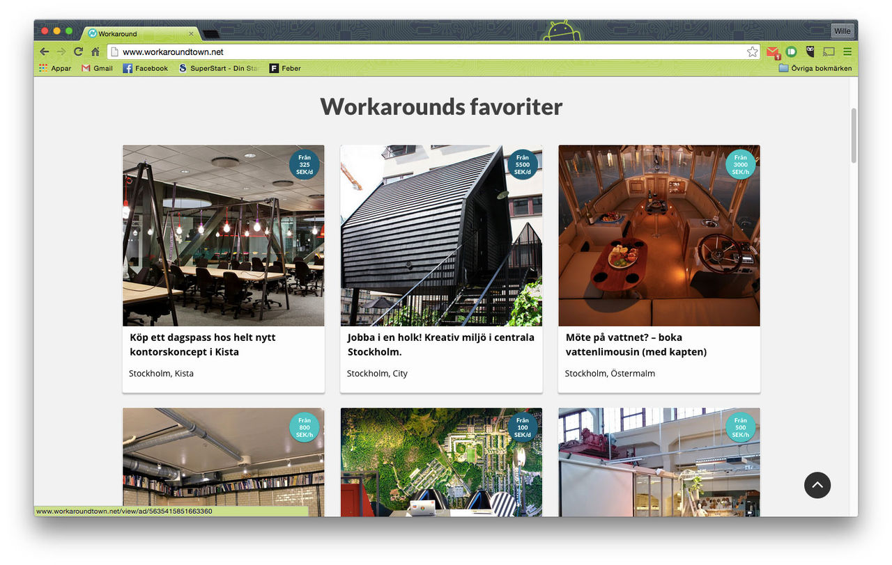
Task: Reload the current page
Action: click(78, 51)
